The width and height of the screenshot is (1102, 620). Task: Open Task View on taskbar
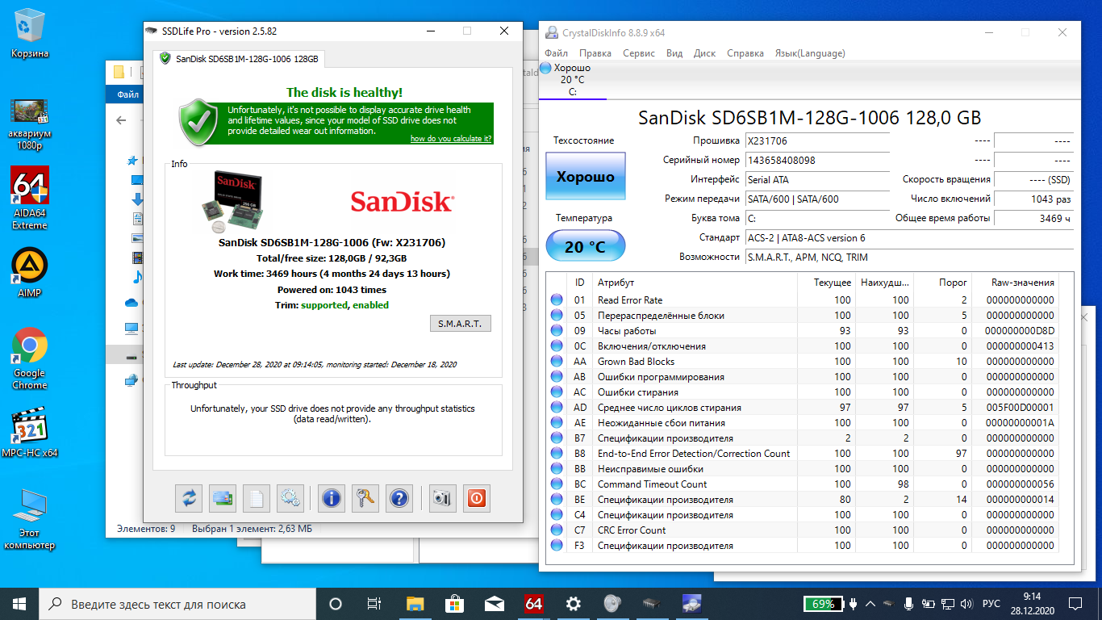click(374, 603)
